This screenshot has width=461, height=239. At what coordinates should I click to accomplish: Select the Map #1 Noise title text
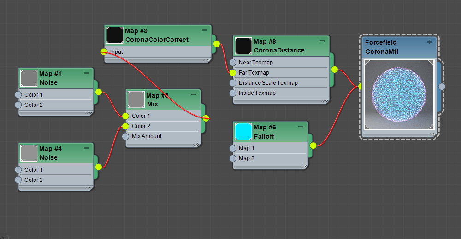(x=50, y=78)
